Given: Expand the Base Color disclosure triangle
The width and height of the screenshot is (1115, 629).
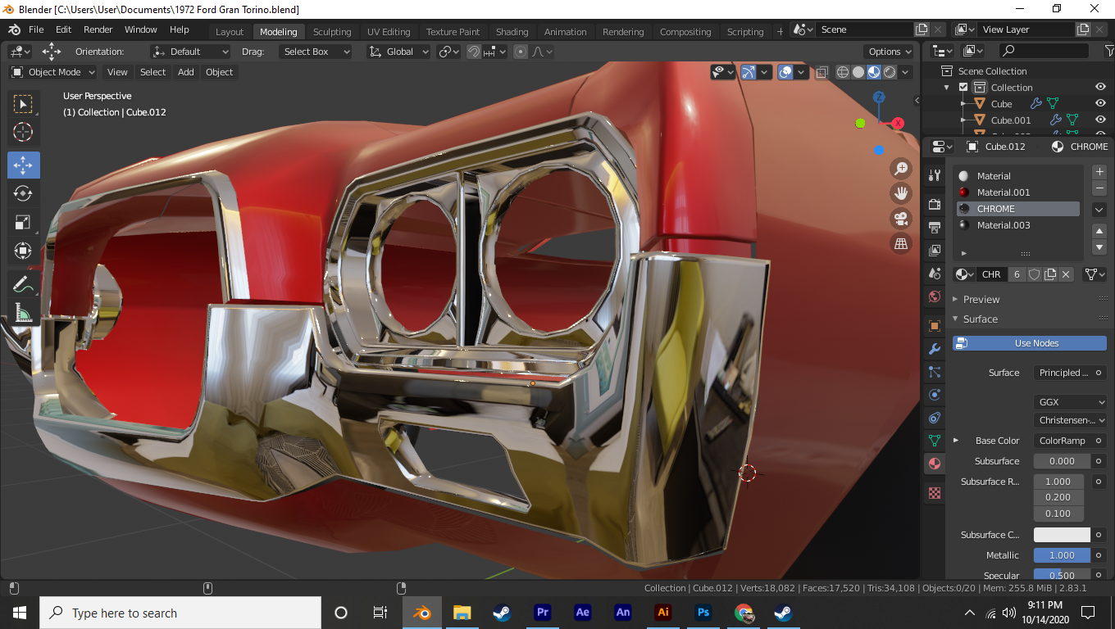Looking at the screenshot, I should pyautogui.click(x=956, y=441).
